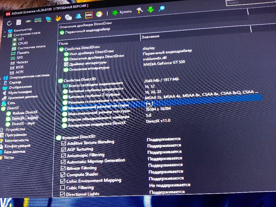276x207 pixels.
Task: Open the Программы tree section
Action: (x=16, y=135)
